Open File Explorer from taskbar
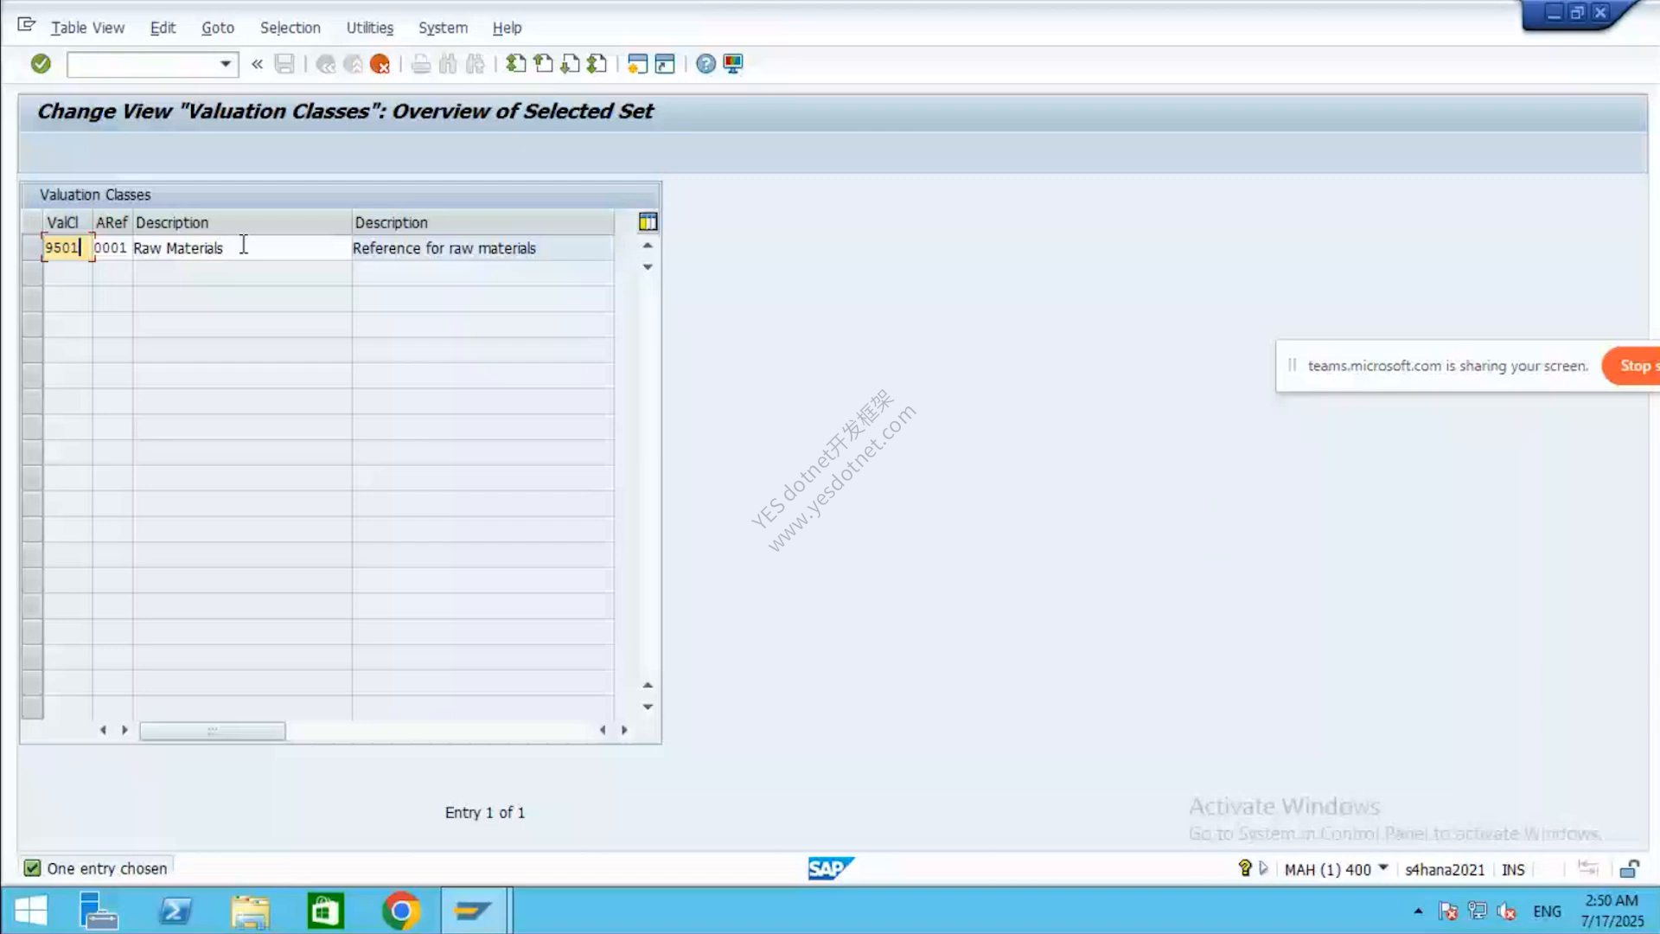 coord(251,911)
